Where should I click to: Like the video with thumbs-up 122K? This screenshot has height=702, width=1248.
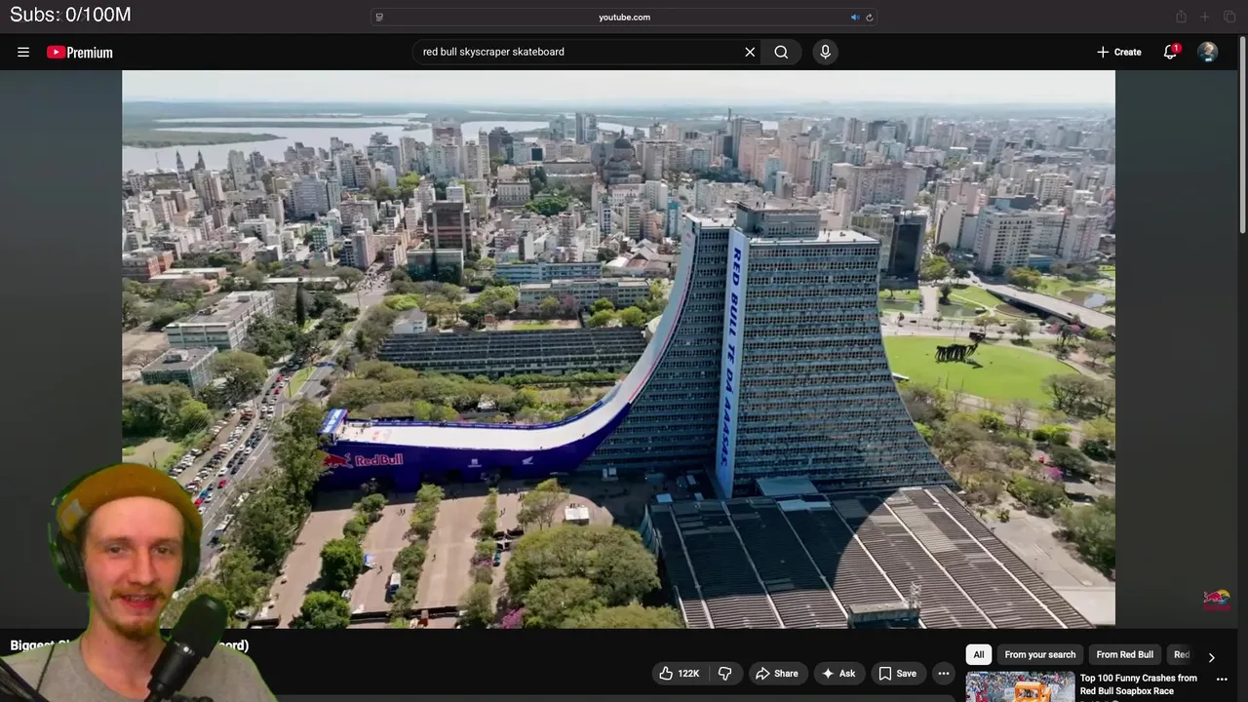coord(680,674)
